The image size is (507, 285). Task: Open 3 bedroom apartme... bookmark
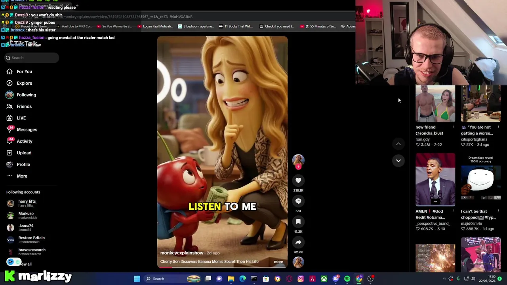click(x=196, y=27)
